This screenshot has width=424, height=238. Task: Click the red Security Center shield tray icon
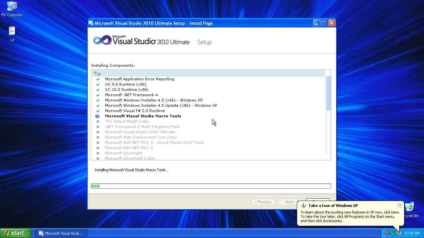tap(387, 233)
